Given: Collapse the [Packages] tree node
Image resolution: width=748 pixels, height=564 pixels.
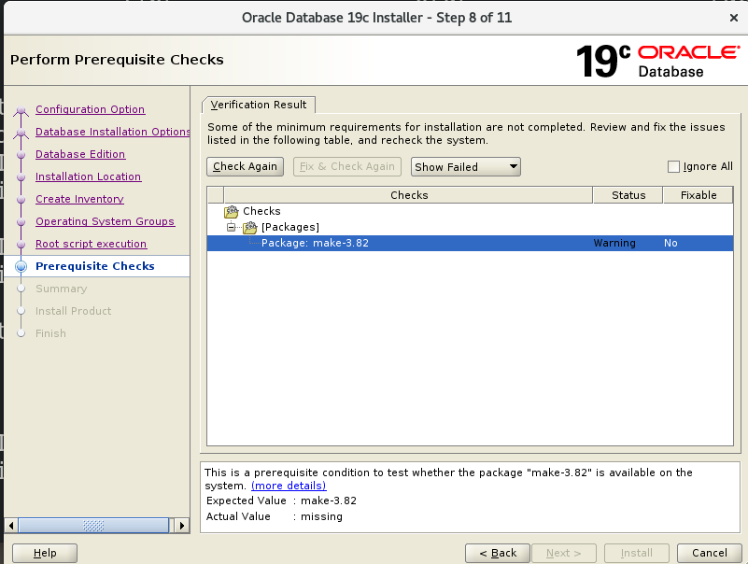Looking at the screenshot, I should (x=231, y=227).
